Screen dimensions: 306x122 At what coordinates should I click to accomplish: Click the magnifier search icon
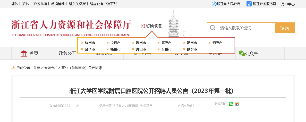[212, 28]
